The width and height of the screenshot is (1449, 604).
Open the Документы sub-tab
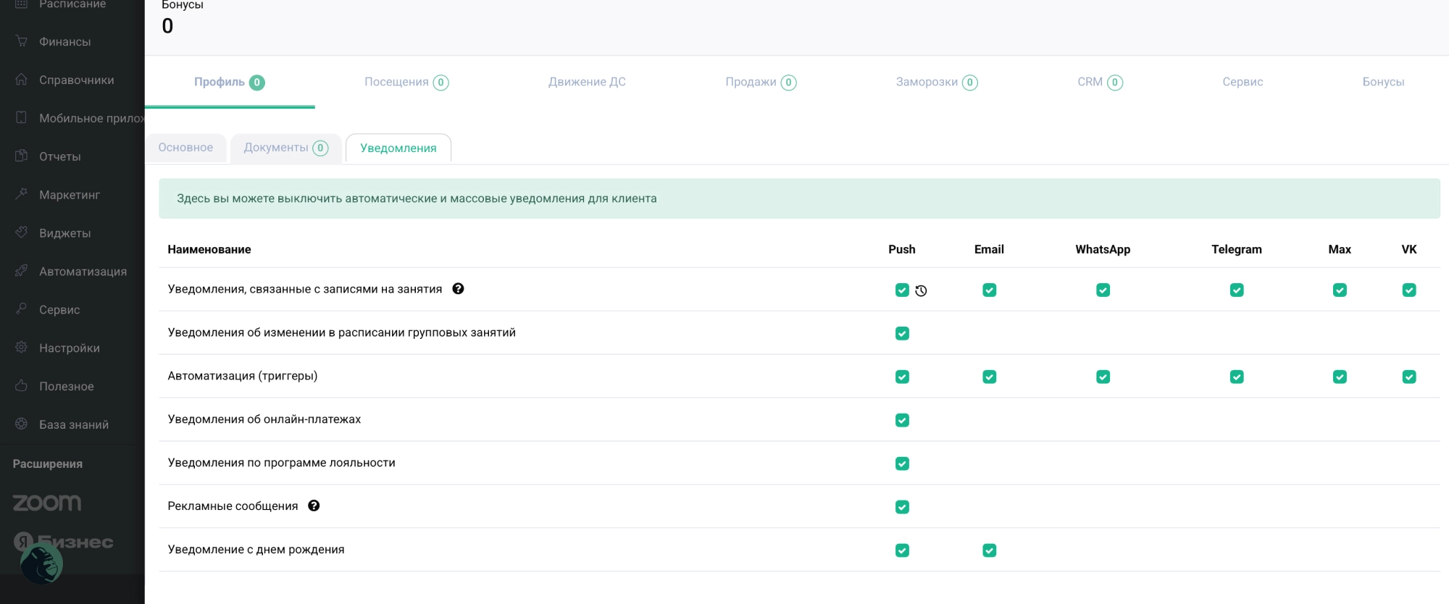(x=286, y=148)
